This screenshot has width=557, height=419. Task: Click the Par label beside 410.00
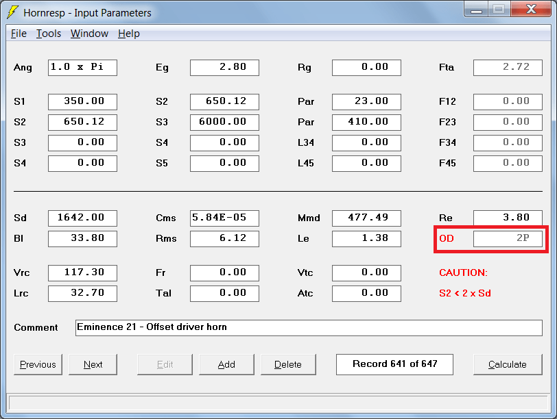pos(306,123)
